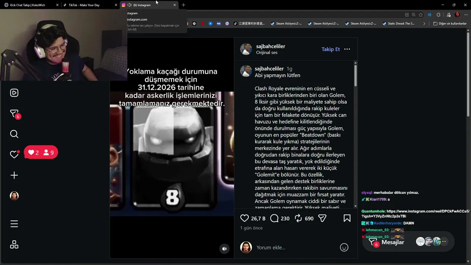Screen dimensions: 471x265
Task: Repost the reel with the repost icon
Action: [x=298, y=218]
